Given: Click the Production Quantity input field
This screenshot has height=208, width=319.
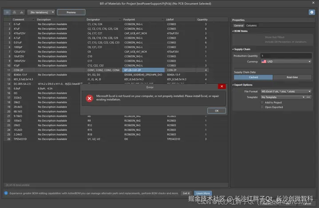Looking at the screenshot, I should tap(286, 56).
